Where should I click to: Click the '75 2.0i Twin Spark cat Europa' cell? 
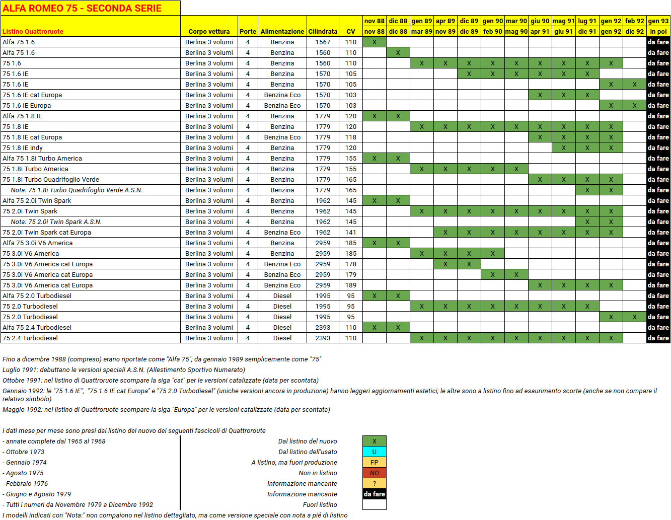(x=91, y=232)
